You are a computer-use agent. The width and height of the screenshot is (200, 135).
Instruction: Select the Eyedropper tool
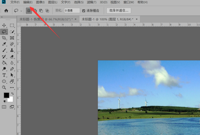pos(4,44)
